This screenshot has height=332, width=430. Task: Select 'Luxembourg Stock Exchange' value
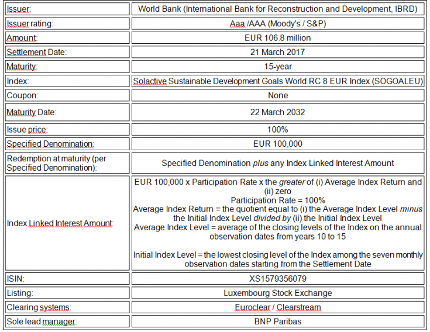point(278,293)
